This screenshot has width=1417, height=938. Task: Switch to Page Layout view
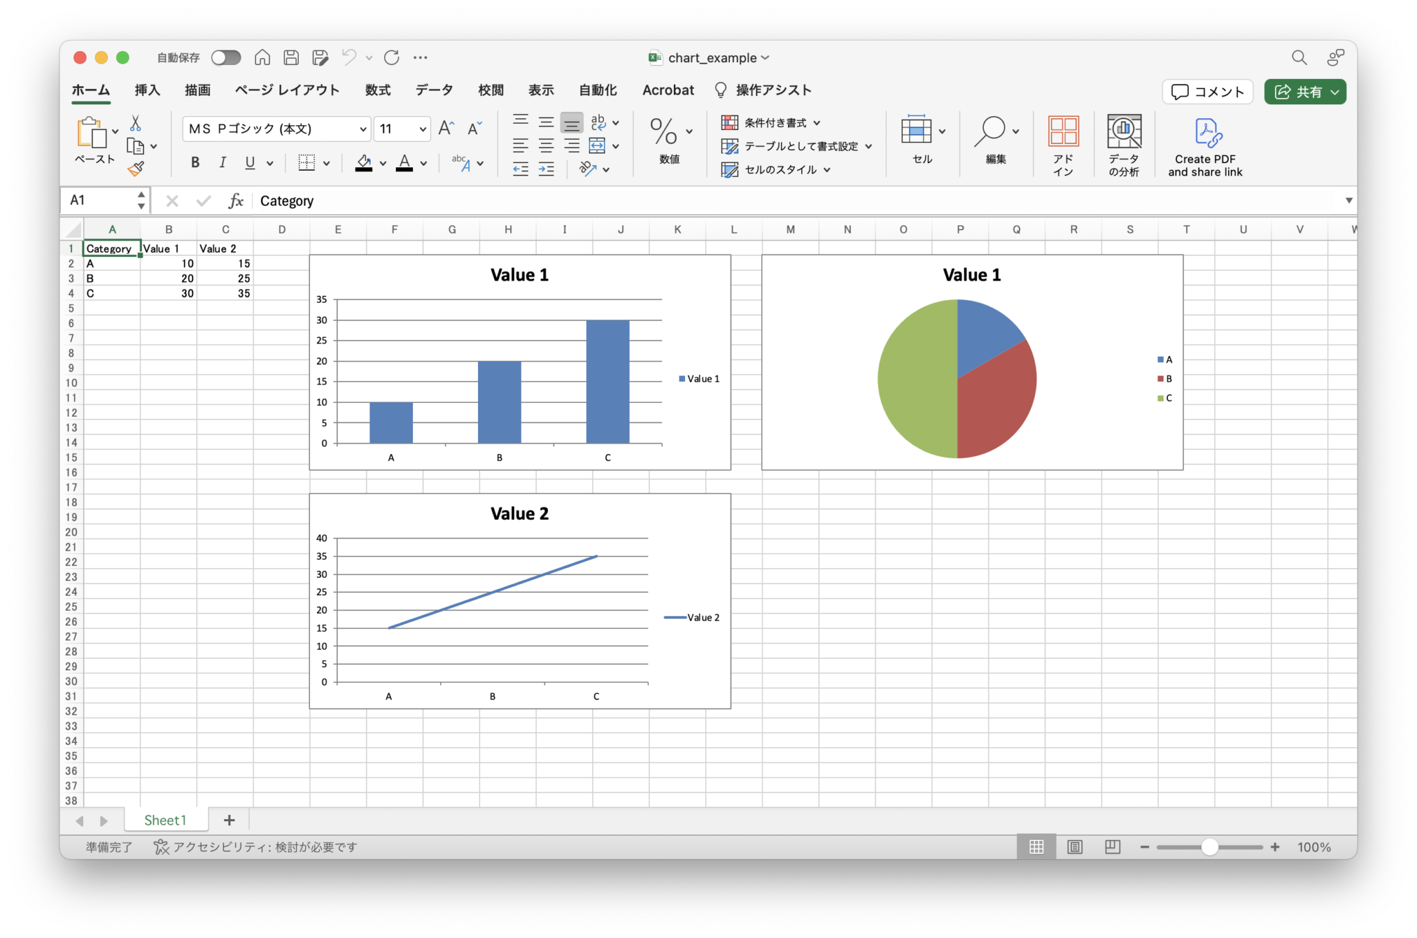[x=1075, y=847]
